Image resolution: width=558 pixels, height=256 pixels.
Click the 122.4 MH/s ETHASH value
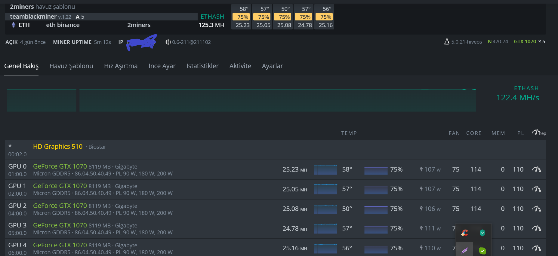[518, 98]
